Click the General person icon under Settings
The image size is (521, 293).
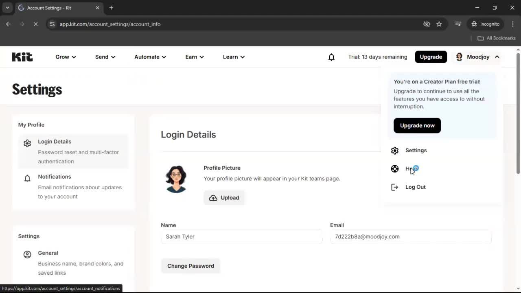[27, 254]
